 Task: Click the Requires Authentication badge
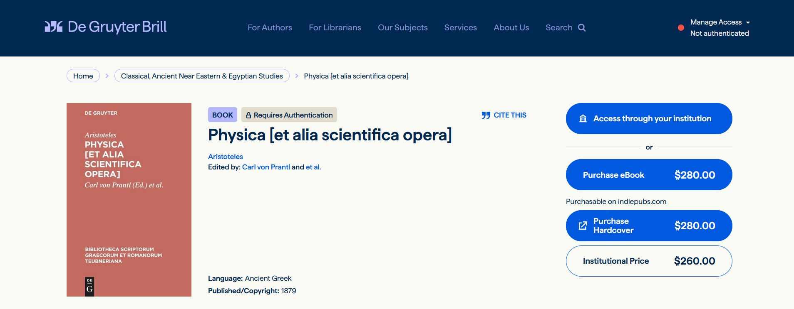point(289,115)
